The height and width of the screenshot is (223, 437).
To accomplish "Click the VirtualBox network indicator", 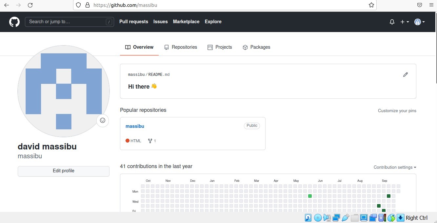I will click(x=336, y=218).
